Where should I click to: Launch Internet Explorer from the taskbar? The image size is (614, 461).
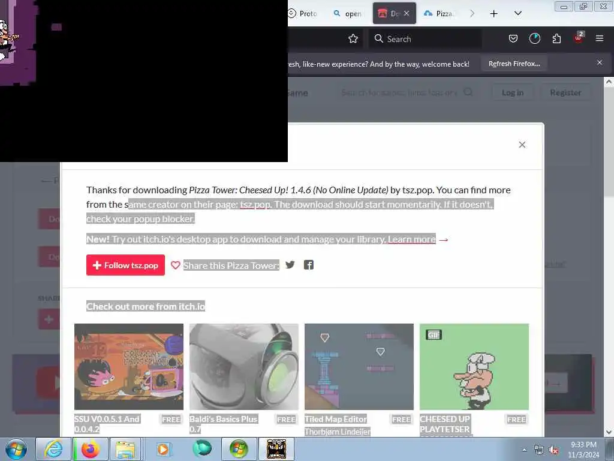(53, 449)
